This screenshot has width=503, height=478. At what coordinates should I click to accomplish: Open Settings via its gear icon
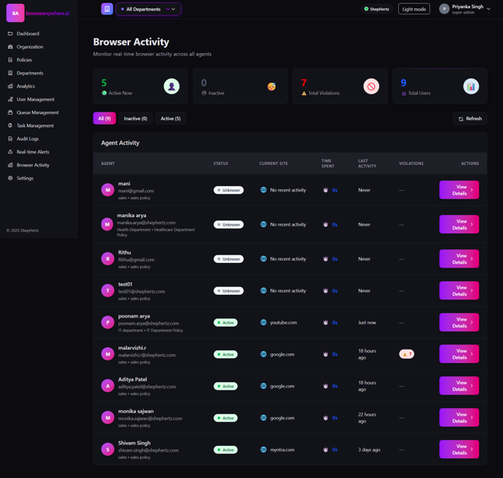coord(11,178)
